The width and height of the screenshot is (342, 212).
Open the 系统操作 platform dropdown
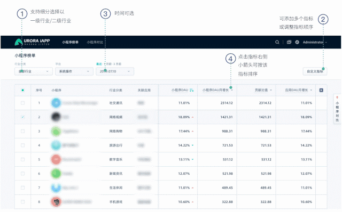click(74, 71)
